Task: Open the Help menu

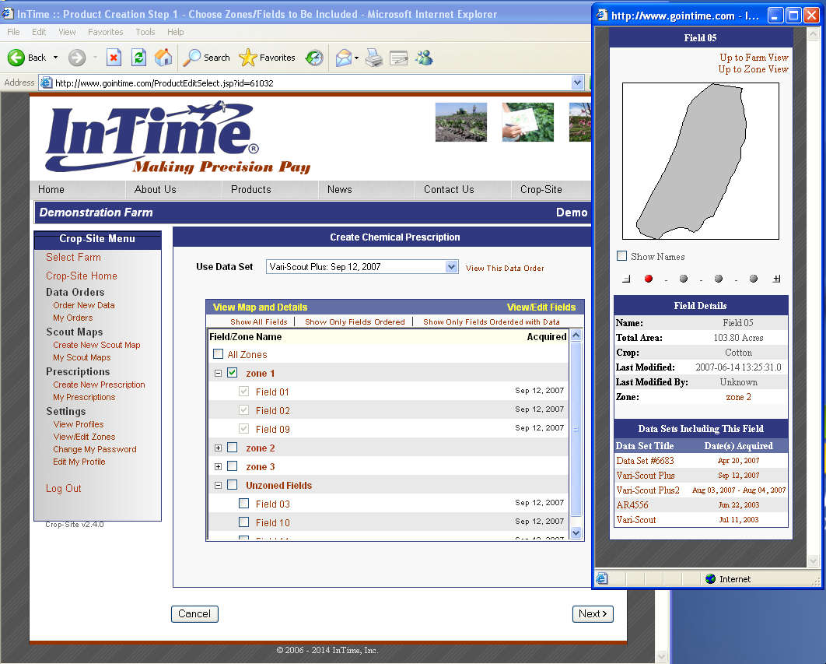Action: tap(176, 32)
